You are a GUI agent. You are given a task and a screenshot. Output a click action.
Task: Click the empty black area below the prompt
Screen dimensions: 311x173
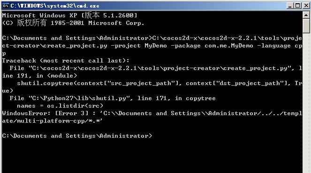151,157
